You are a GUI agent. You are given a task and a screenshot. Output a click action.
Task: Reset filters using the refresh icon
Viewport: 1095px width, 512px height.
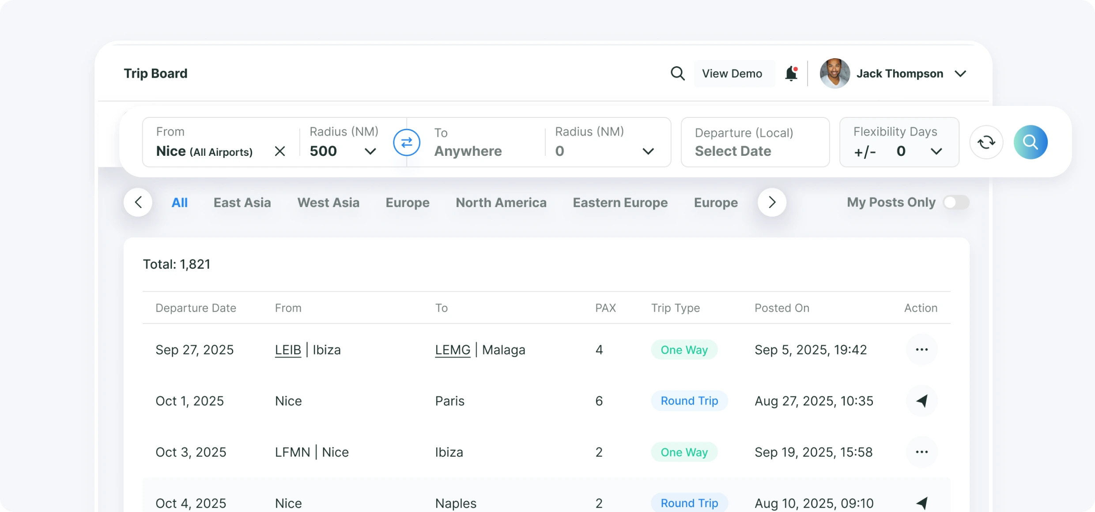(x=987, y=142)
